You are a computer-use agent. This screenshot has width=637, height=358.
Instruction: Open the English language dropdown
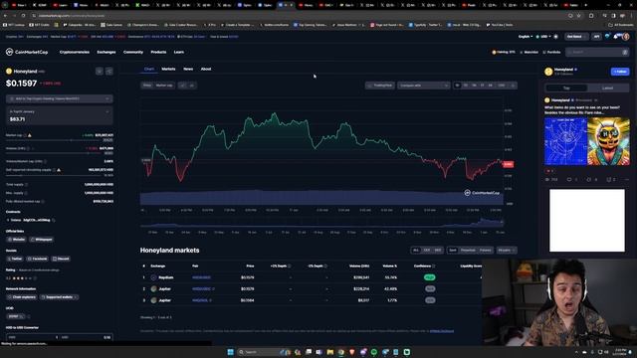click(526, 37)
